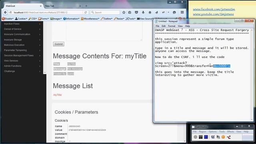
Task: Open the Firefox hamburger menu
Action: coord(182,12)
